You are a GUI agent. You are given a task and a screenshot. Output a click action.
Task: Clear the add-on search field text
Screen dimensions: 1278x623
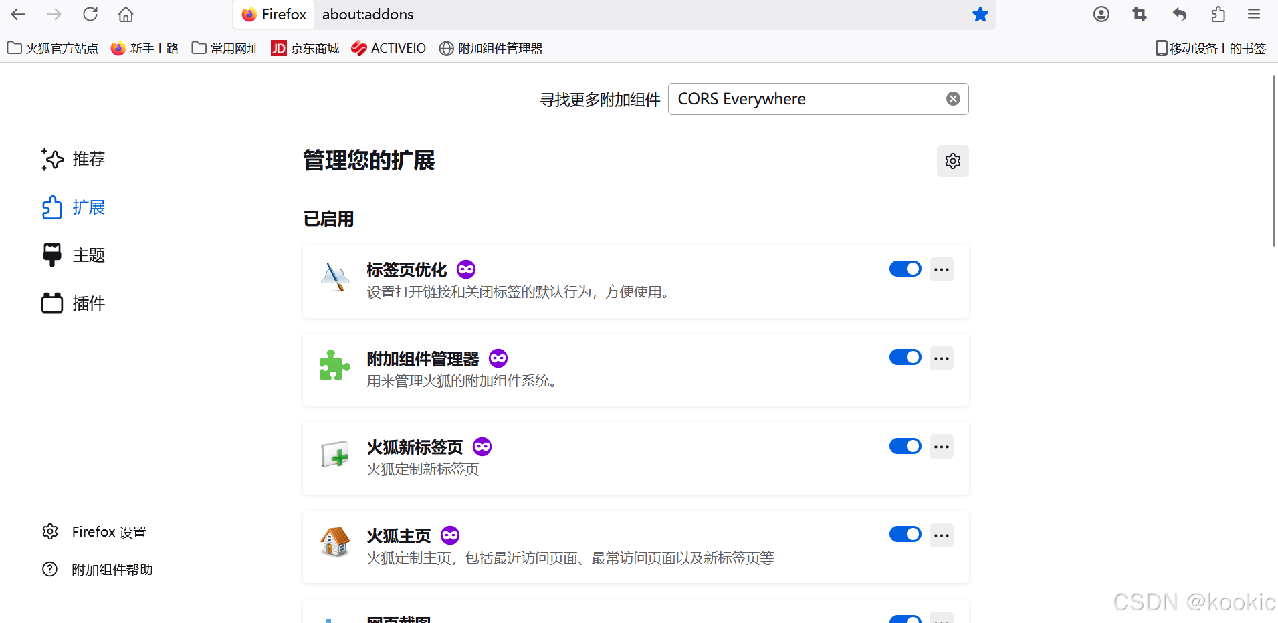click(953, 99)
